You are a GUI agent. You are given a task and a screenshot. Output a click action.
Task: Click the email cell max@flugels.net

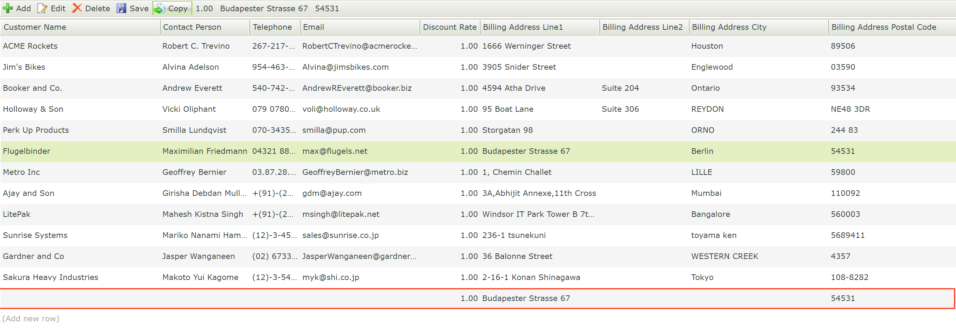coord(334,151)
